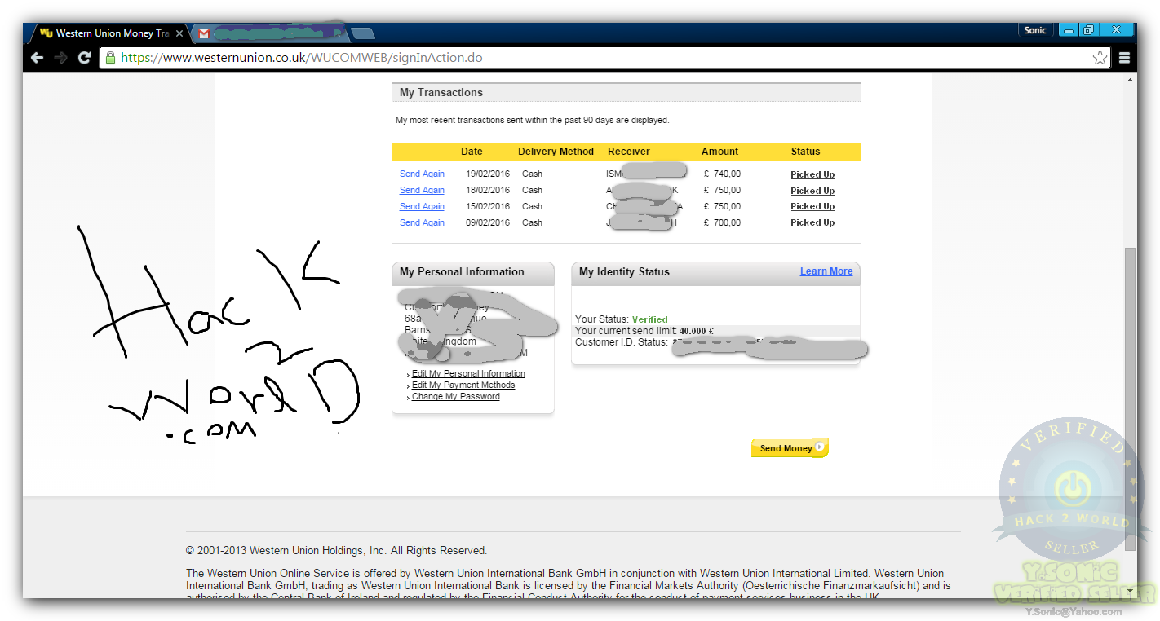Click the 40.000 £ send limit value

pyautogui.click(x=697, y=331)
